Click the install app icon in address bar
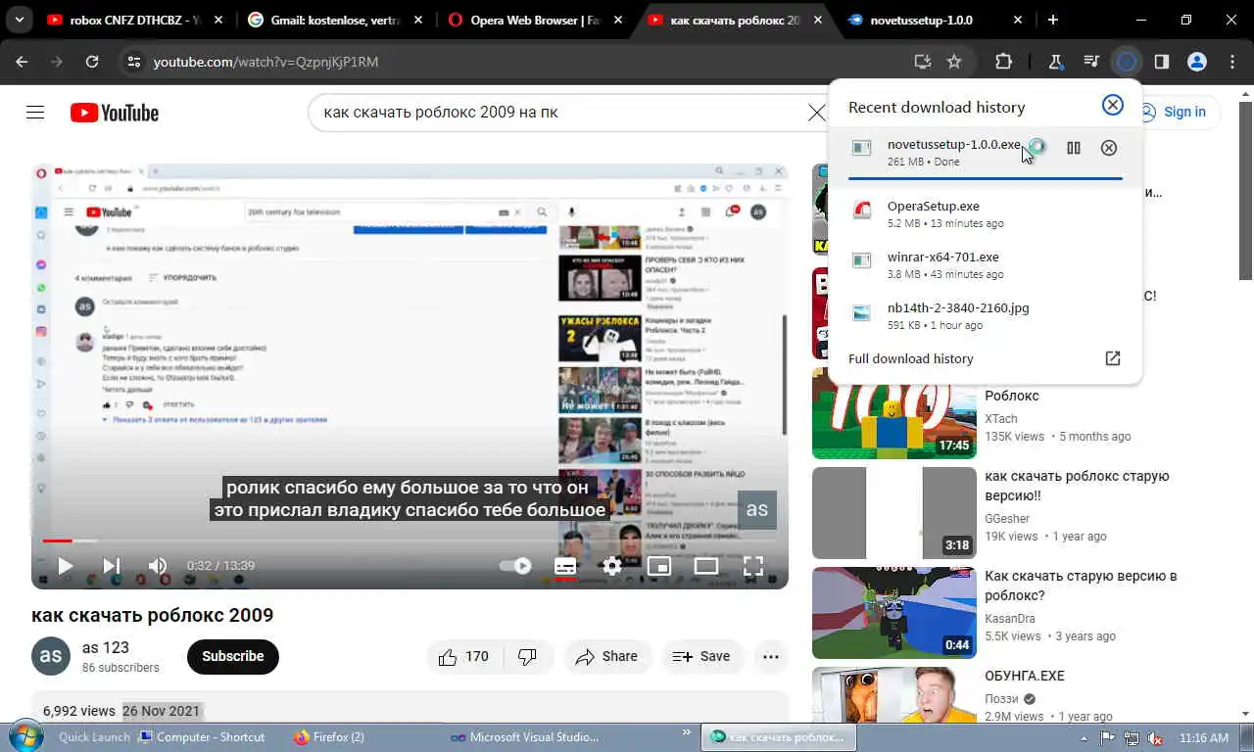 922,62
